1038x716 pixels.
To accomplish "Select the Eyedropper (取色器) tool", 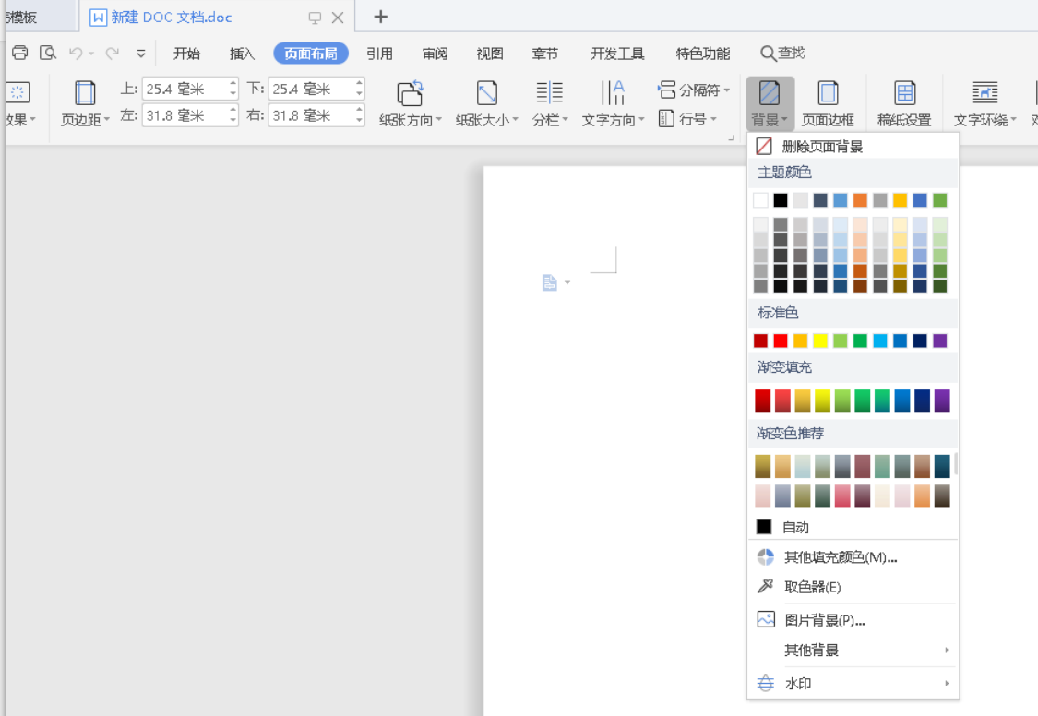I will click(x=812, y=587).
